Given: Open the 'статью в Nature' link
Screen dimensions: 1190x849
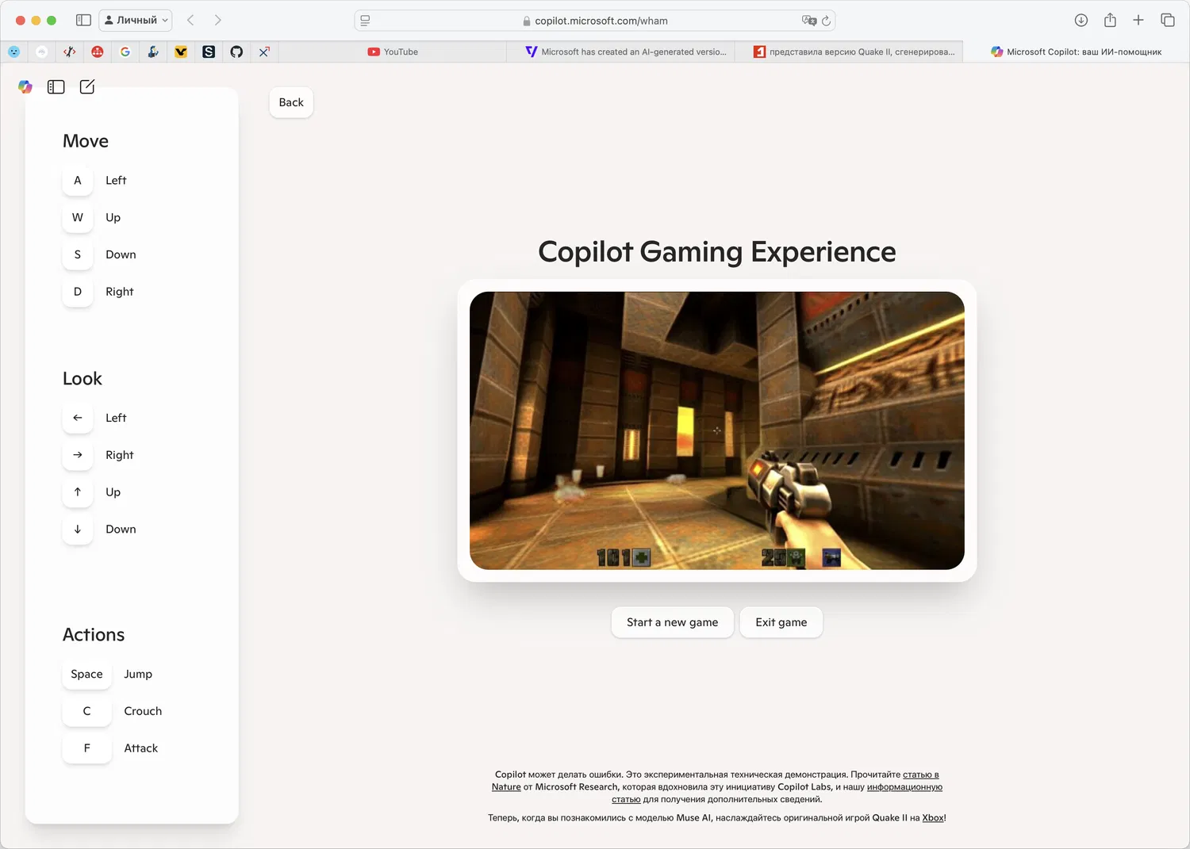Looking at the screenshot, I should (921, 774).
